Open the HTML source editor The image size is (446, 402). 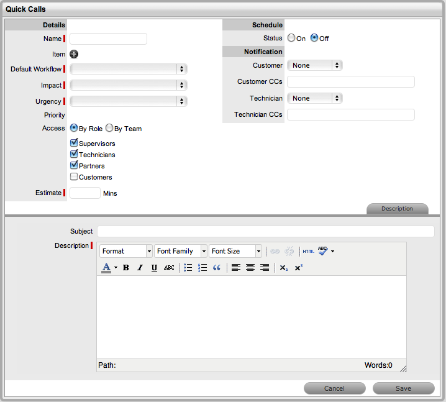coord(309,251)
